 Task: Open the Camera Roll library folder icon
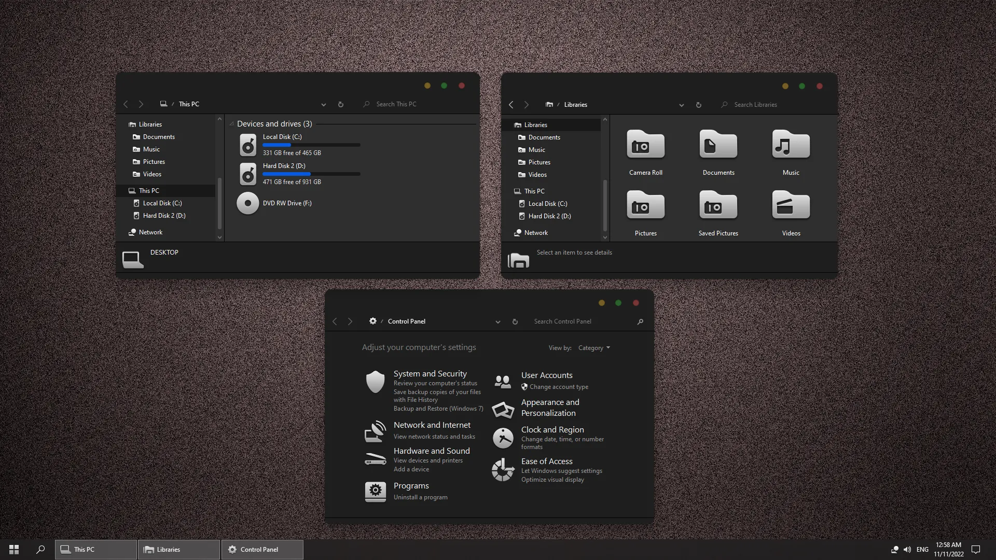(x=645, y=145)
